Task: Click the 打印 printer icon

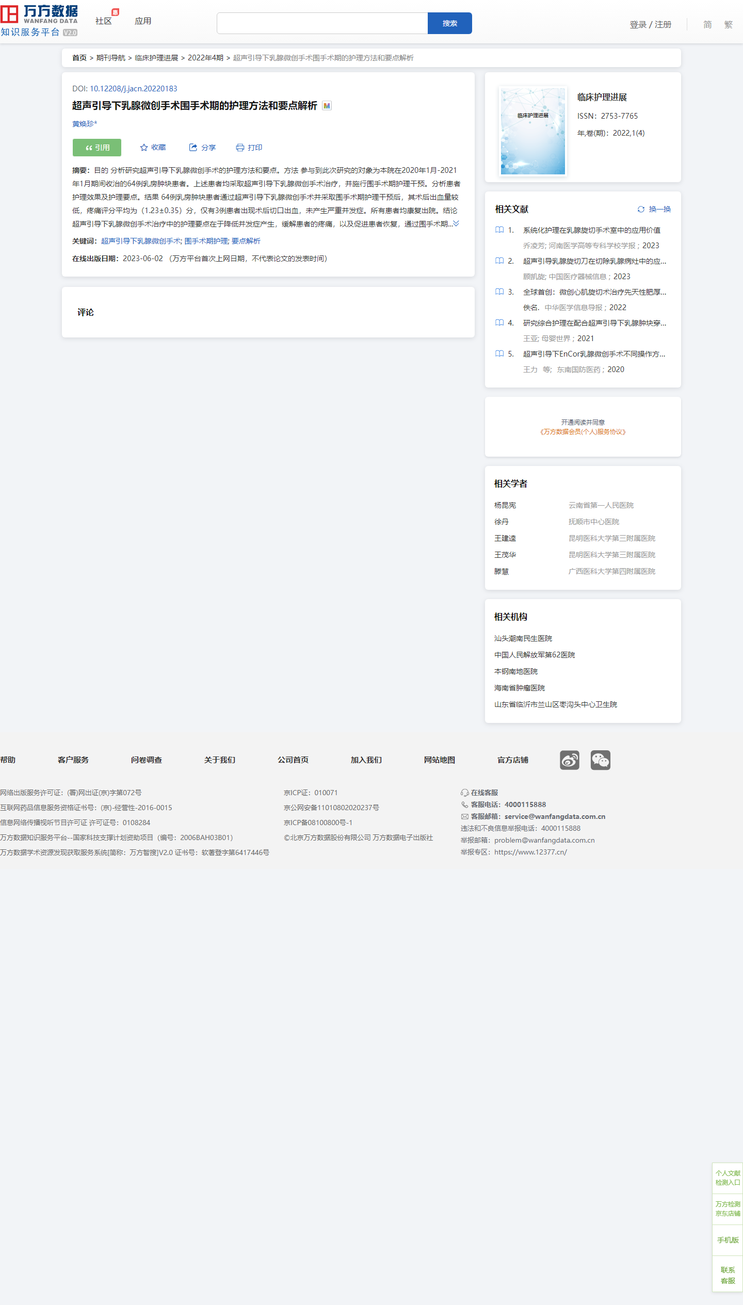Action: [240, 148]
